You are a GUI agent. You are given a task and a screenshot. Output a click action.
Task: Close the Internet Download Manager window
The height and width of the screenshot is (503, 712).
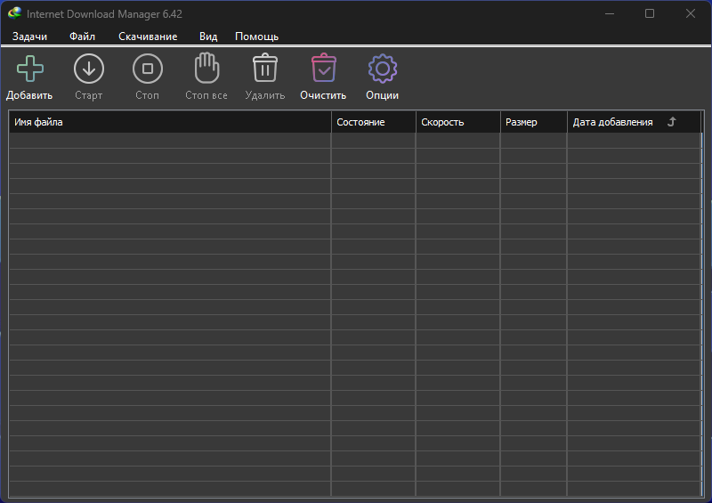(691, 13)
